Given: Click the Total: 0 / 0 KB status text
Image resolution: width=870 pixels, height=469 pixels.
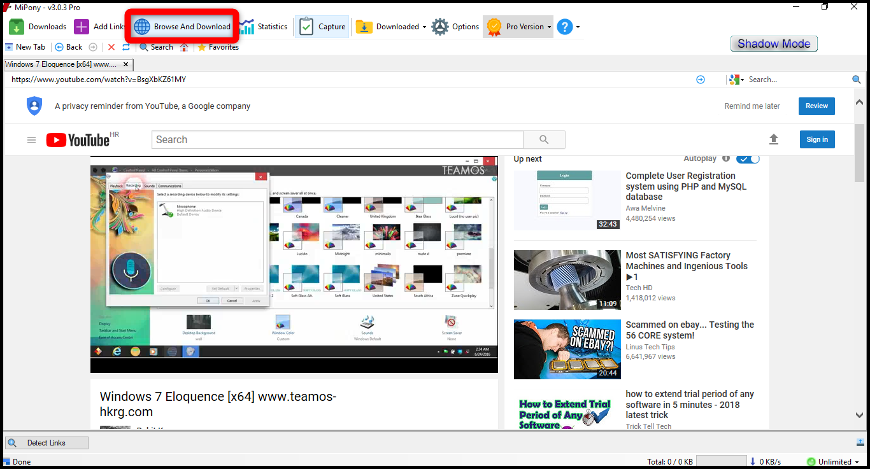Looking at the screenshot, I should click(x=670, y=462).
